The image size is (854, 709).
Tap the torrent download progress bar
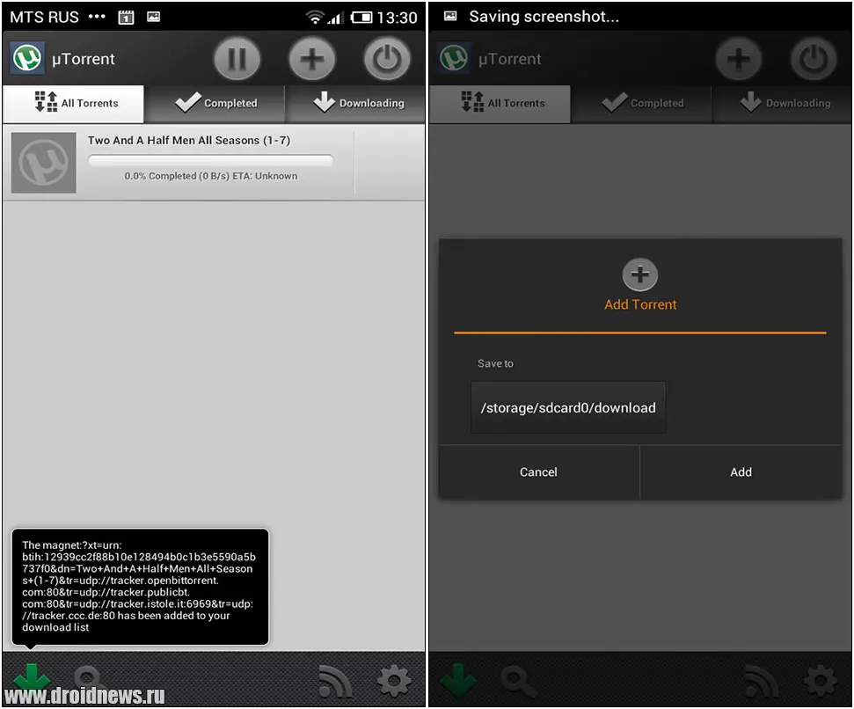pos(211,160)
